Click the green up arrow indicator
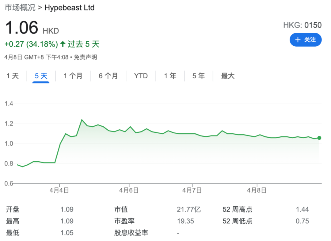This screenshot has width=331, height=241. [63, 44]
